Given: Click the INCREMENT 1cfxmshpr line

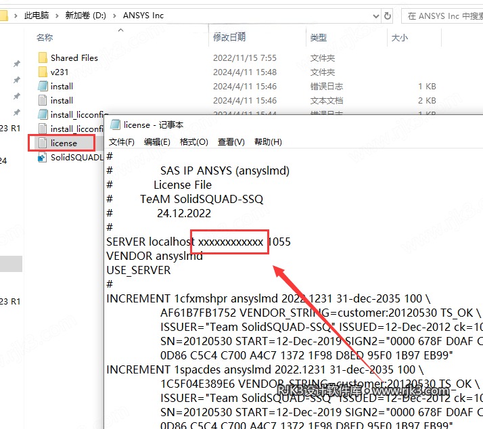Looking at the screenshot, I should click(x=268, y=298).
